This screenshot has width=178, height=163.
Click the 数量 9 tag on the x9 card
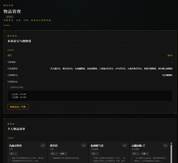click(63, 153)
